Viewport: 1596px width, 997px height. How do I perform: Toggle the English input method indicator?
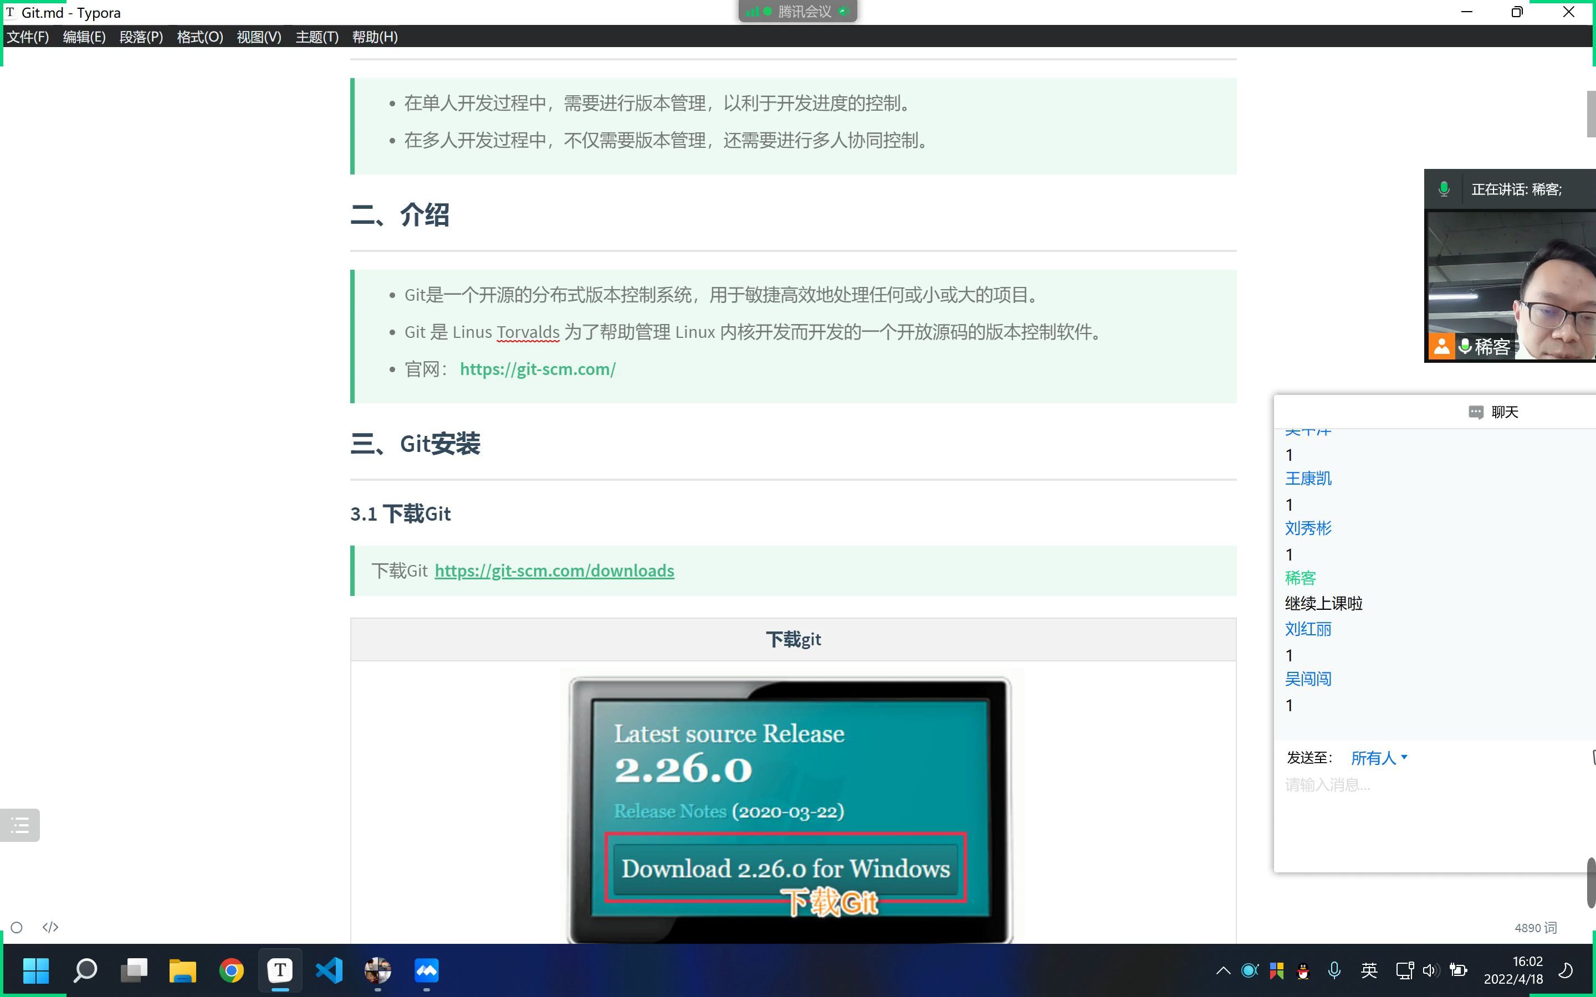[x=1368, y=970]
